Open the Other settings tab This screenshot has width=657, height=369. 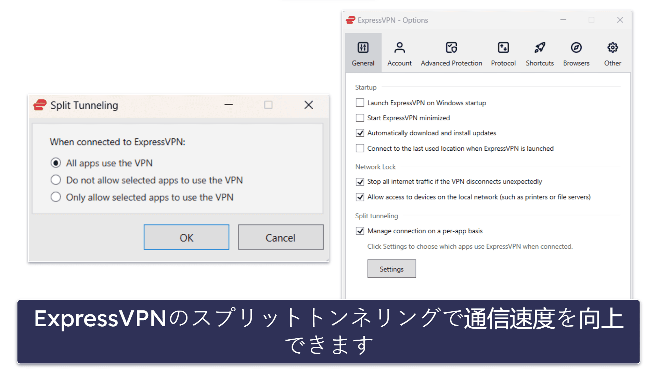point(612,53)
